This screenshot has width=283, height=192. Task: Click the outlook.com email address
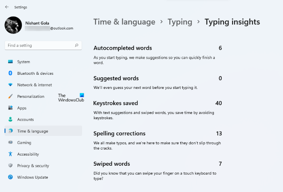click(x=61, y=28)
